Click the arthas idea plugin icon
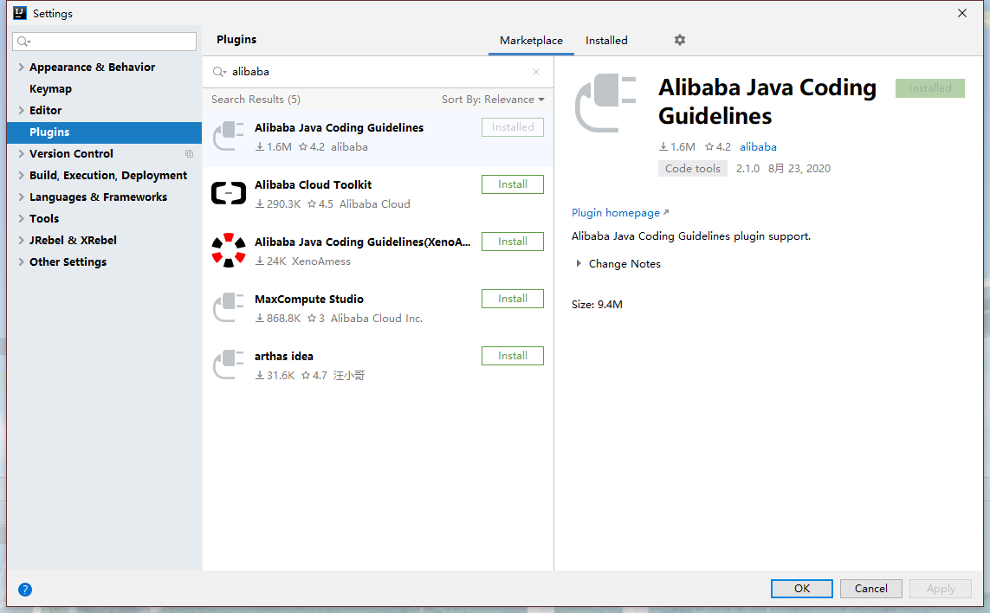Viewport: 990px width, 613px height. (229, 365)
